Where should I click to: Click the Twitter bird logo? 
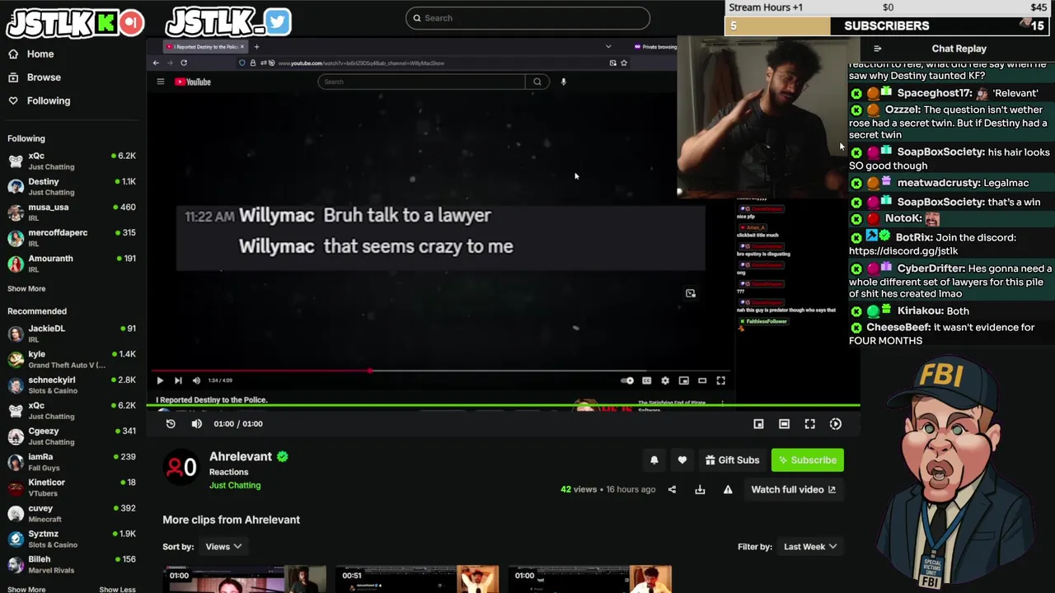tap(278, 22)
